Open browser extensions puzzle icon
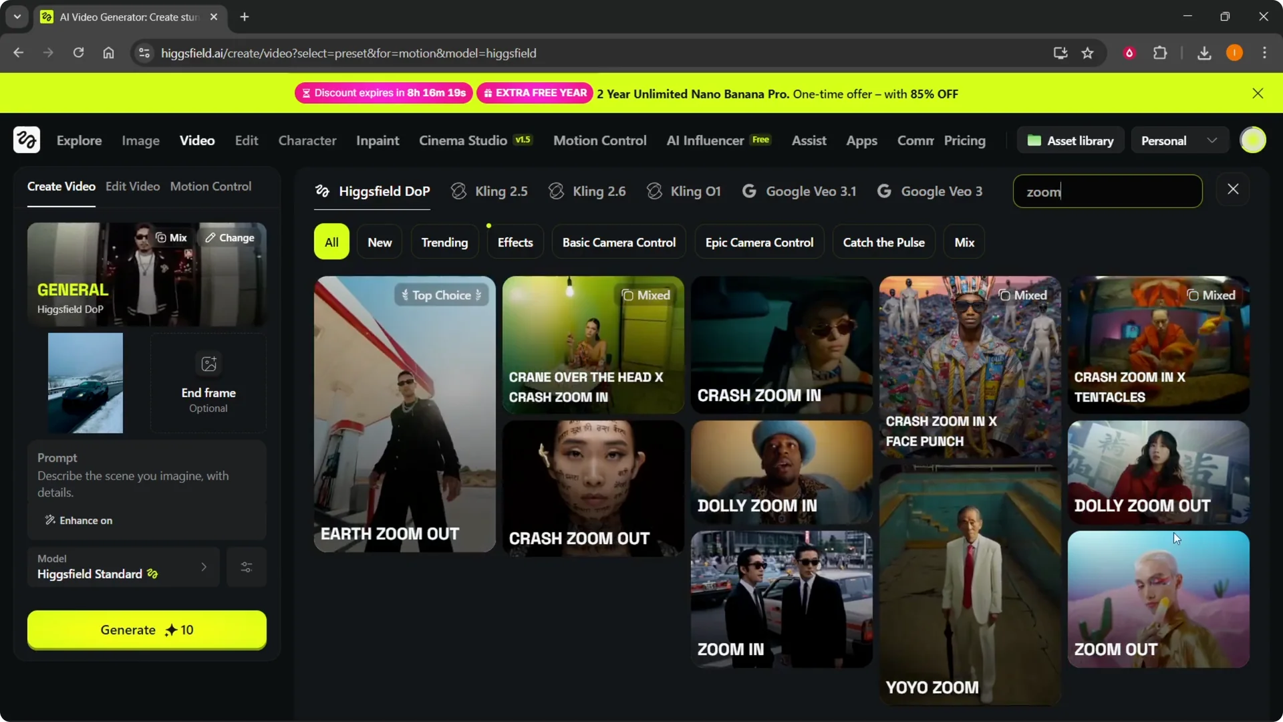 click(1160, 53)
